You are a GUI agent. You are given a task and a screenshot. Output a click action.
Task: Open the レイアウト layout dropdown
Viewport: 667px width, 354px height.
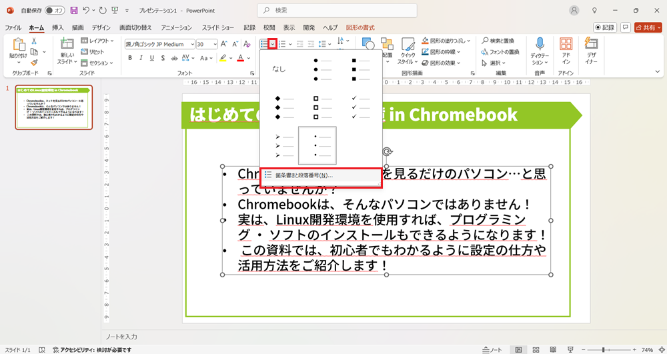(x=97, y=41)
